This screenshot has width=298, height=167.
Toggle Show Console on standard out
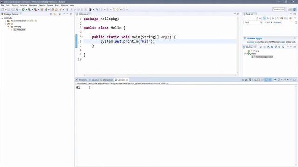[x=267, y=80]
